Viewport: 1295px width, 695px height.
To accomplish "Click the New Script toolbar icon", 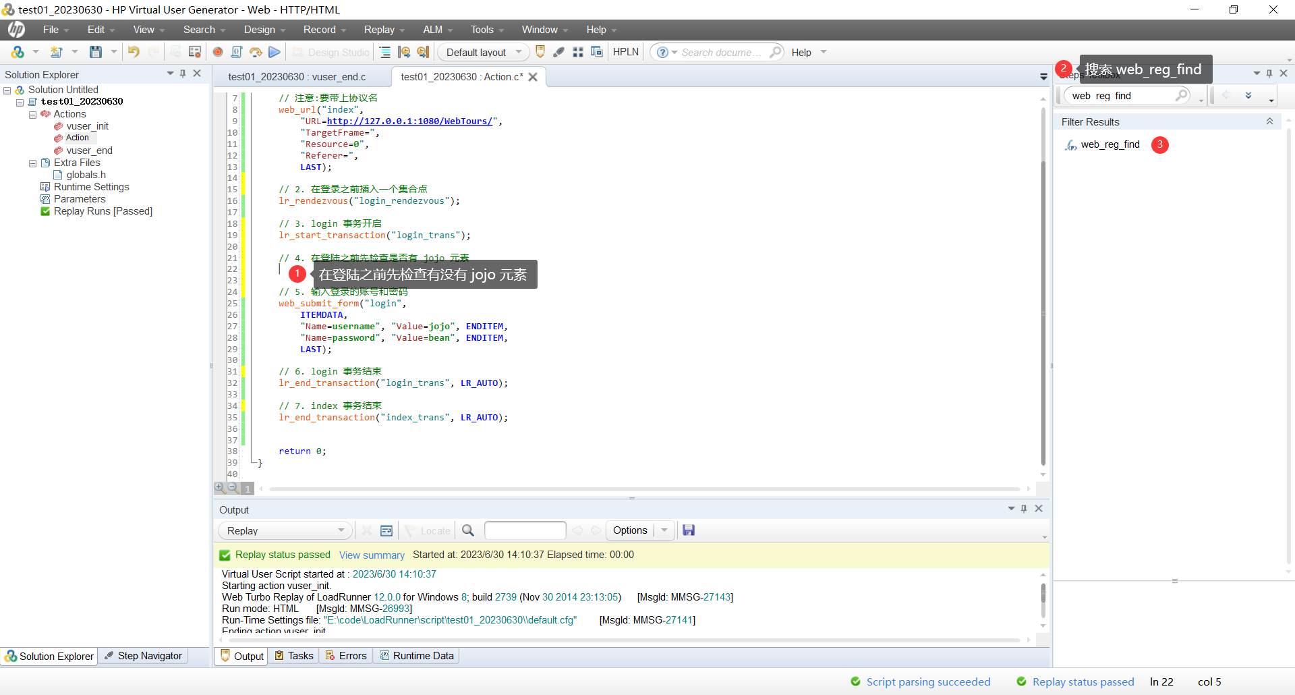I will pyautogui.click(x=57, y=52).
